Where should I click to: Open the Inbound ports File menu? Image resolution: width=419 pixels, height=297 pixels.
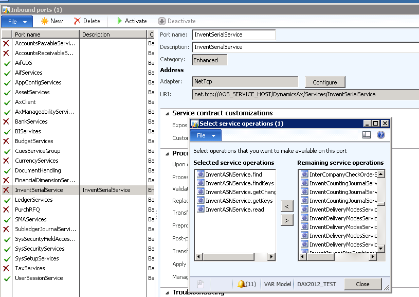point(17,22)
